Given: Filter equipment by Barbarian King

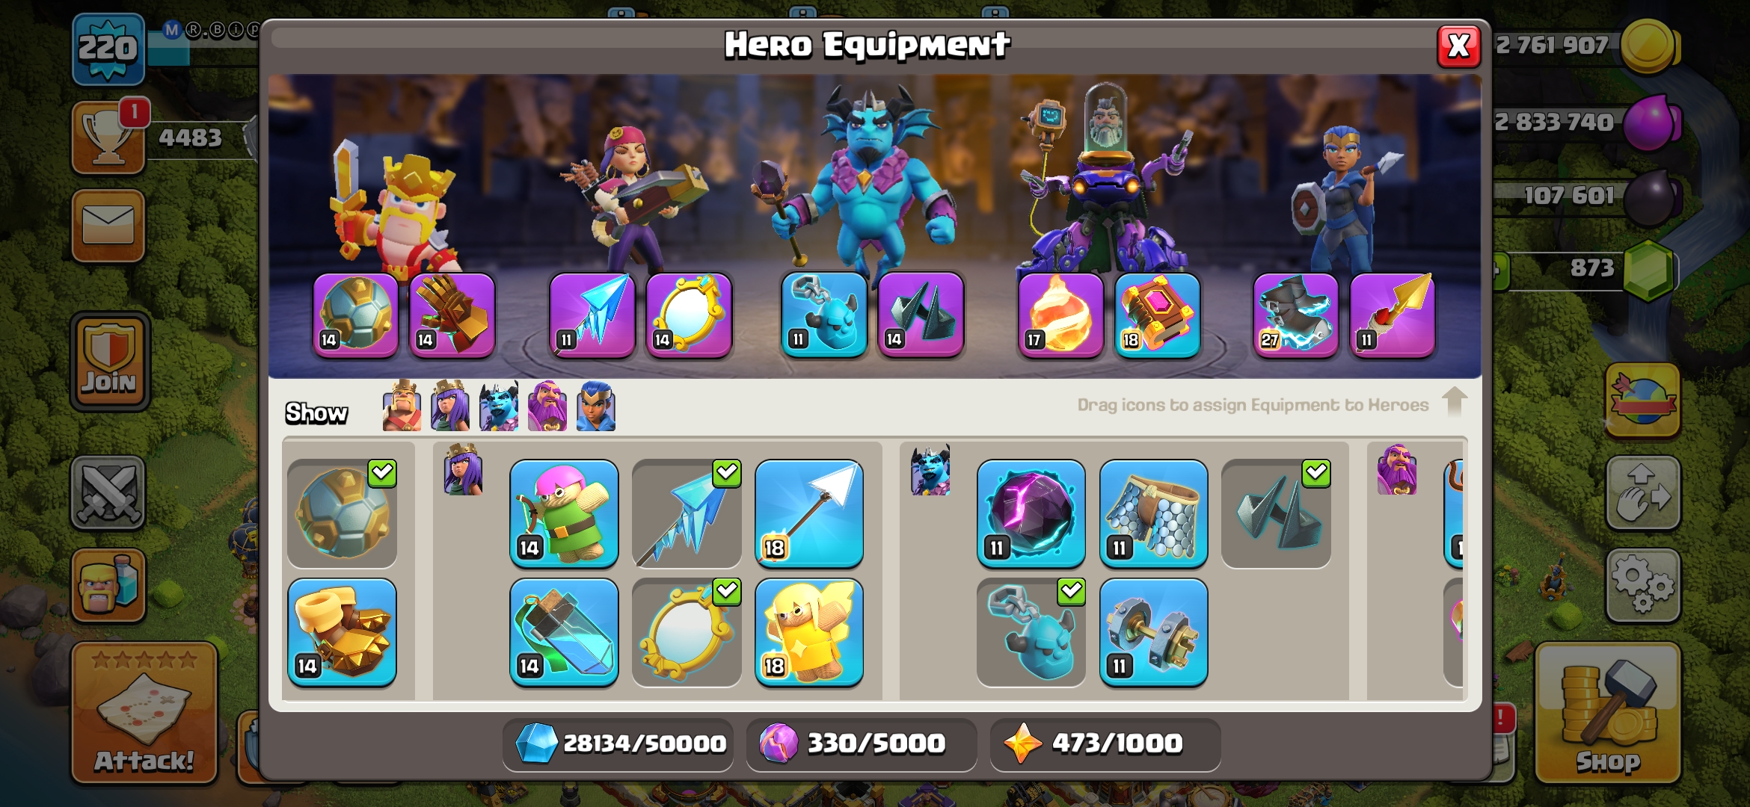Looking at the screenshot, I should [402, 406].
